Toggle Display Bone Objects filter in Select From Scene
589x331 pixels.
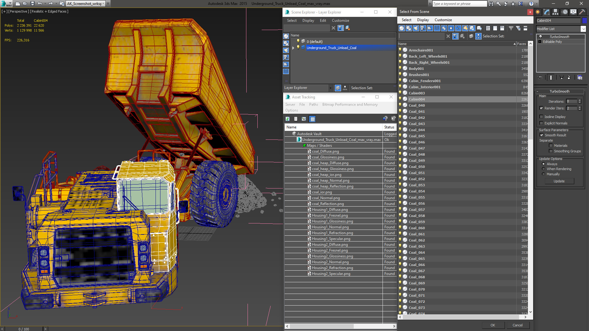tap(458, 28)
